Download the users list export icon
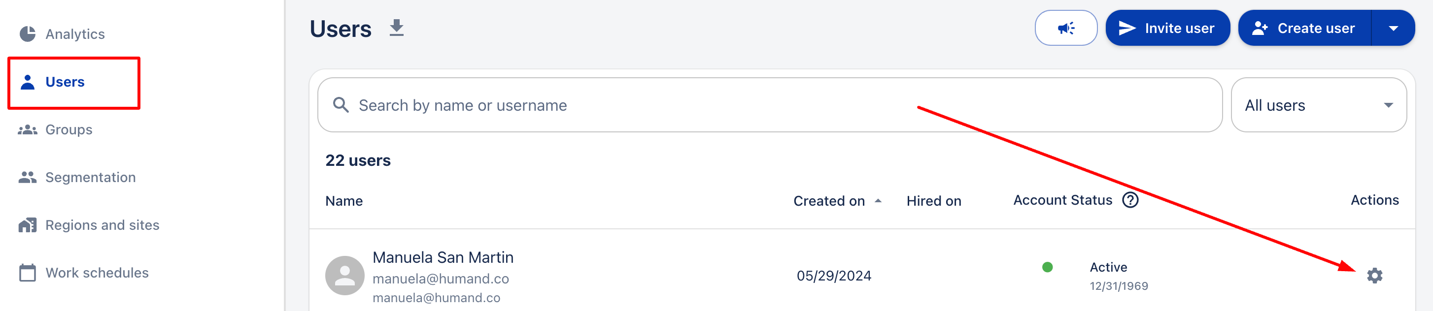This screenshot has width=1433, height=311. (x=396, y=28)
